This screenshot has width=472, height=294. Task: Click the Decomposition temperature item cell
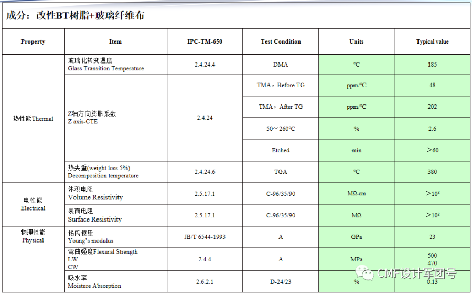pos(115,172)
